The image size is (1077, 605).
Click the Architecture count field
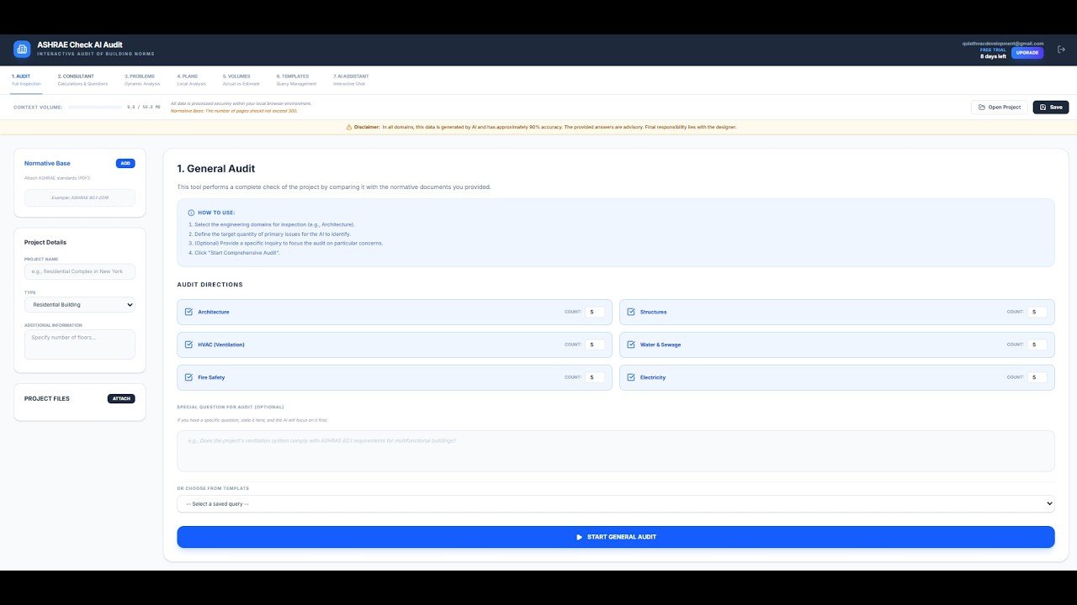(x=595, y=312)
